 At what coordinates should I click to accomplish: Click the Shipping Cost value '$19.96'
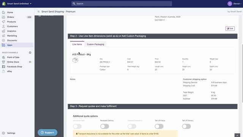pyautogui.click(x=214, y=86)
